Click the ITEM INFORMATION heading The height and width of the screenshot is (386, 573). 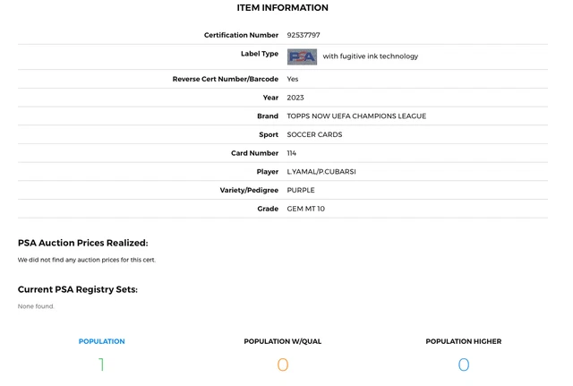[283, 8]
